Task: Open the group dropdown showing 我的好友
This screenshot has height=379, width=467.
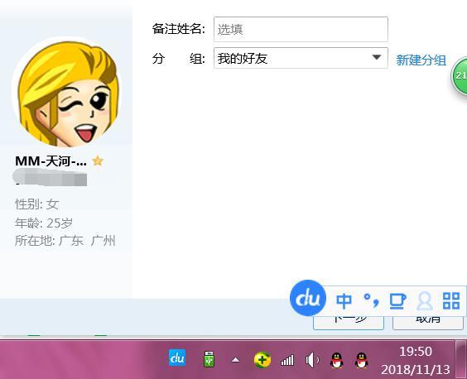Action: tap(301, 58)
